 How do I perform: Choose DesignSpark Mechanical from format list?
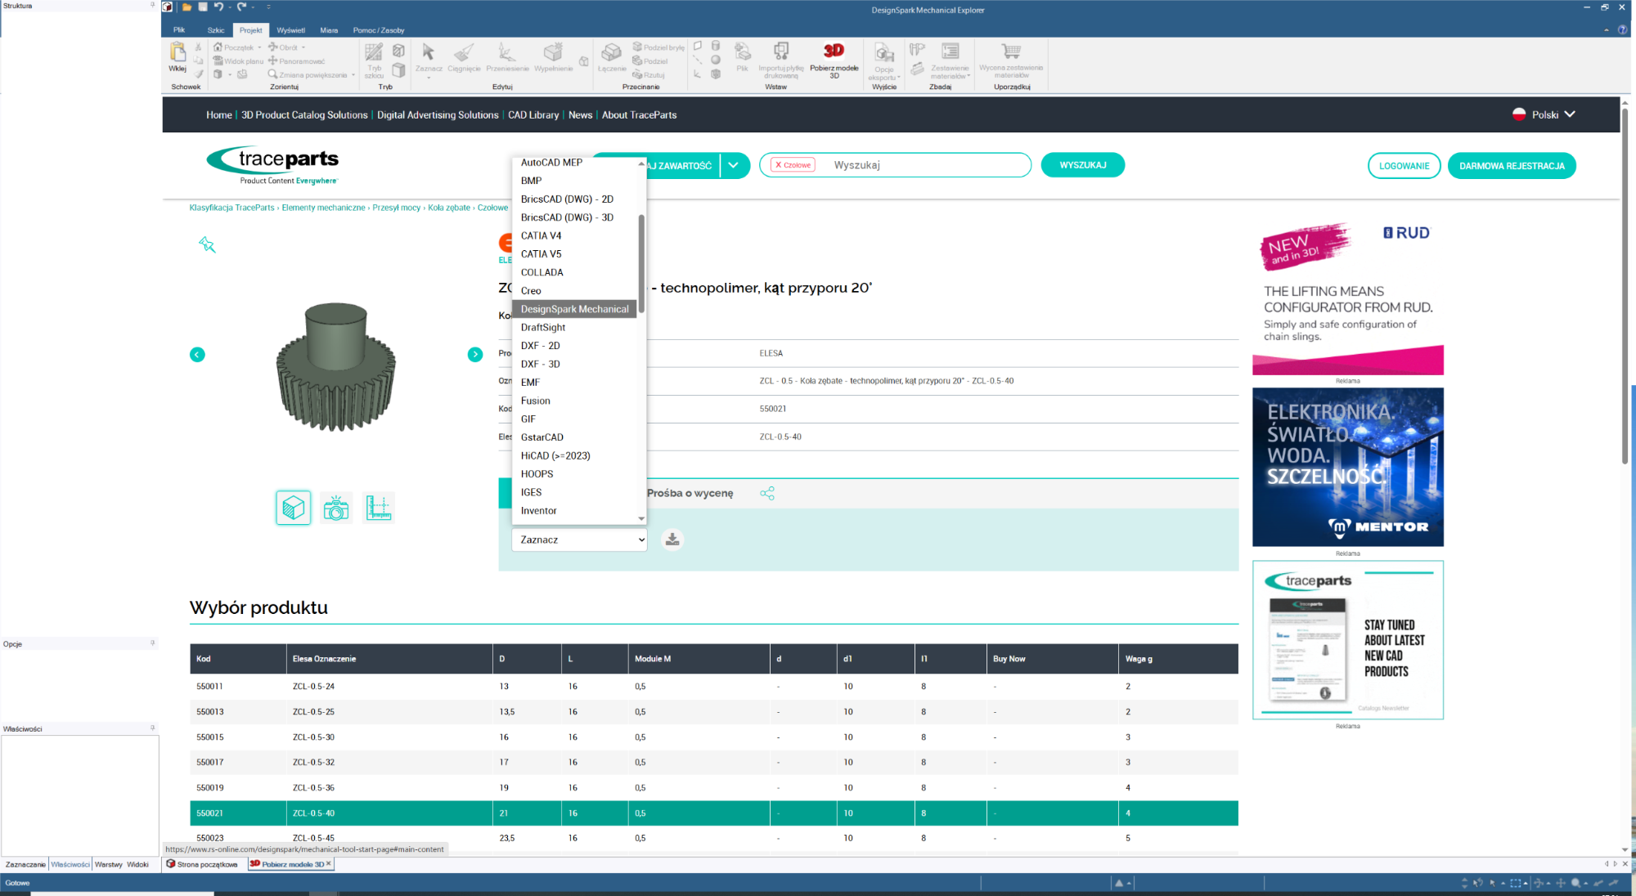[574, 309]
